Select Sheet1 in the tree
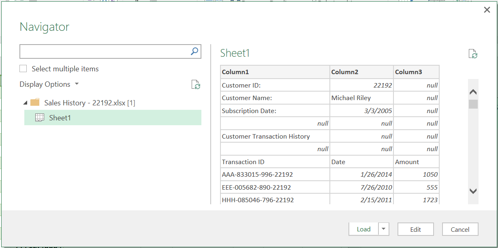This screenshot has width=498, height=248. pyautogui.click(x=113, y=118)
